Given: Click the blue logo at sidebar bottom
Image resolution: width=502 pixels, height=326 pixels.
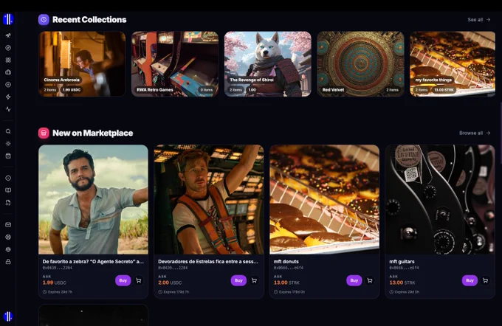Looking at the screenshot, I should click(x=8, y=316).
